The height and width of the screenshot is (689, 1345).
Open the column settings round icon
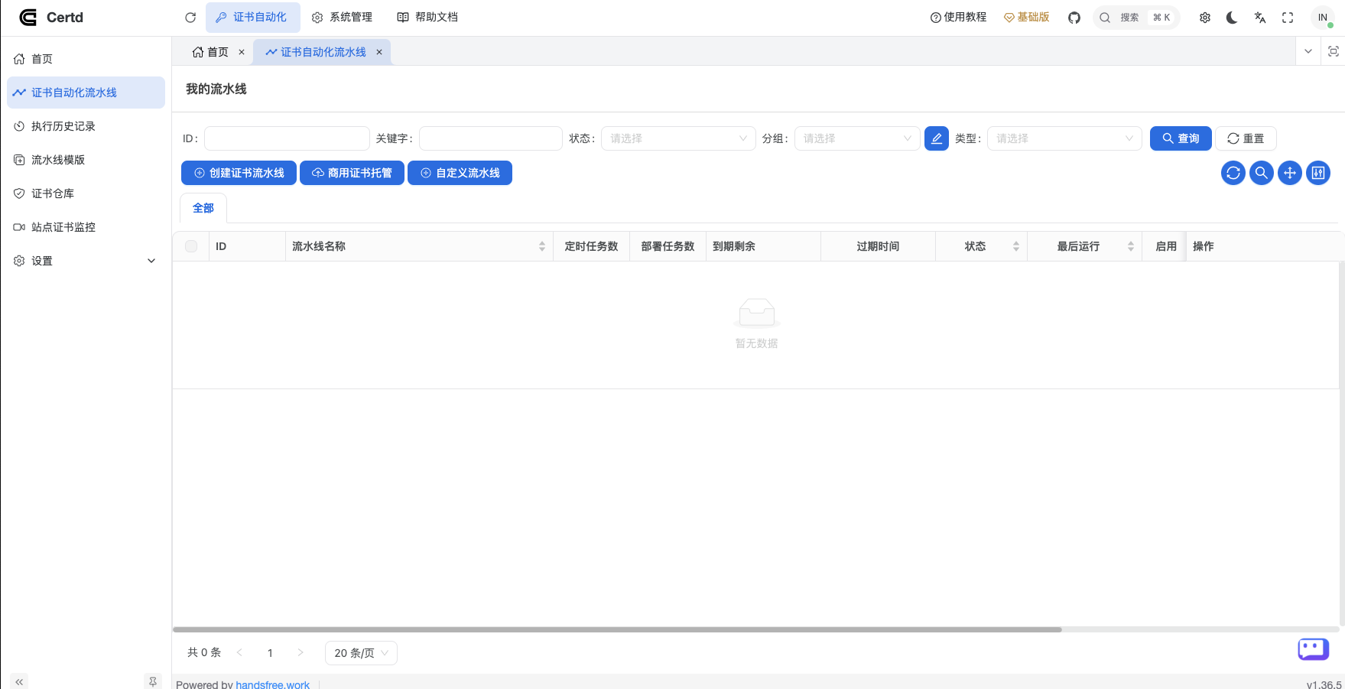[1318, 173]
